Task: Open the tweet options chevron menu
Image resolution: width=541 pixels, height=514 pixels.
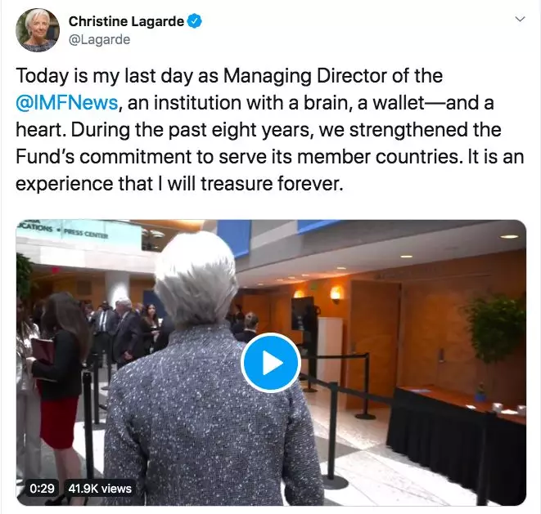Action: tap(520, 19)
